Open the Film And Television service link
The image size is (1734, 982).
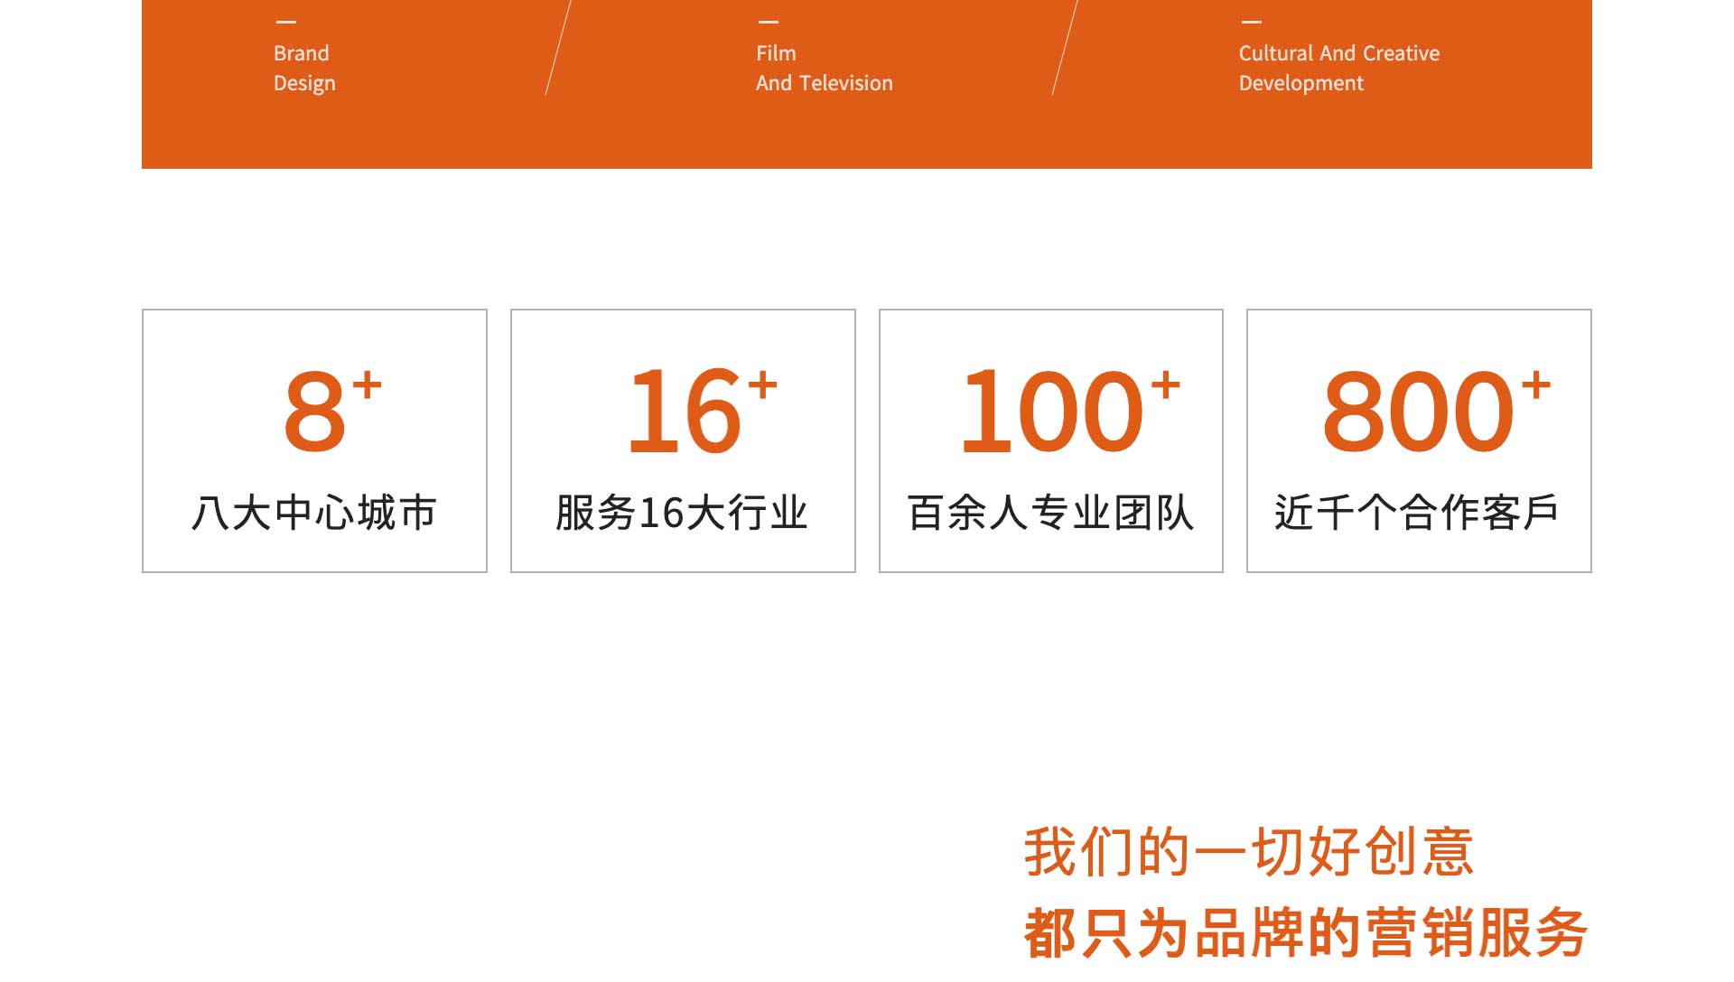coord(824,68)
